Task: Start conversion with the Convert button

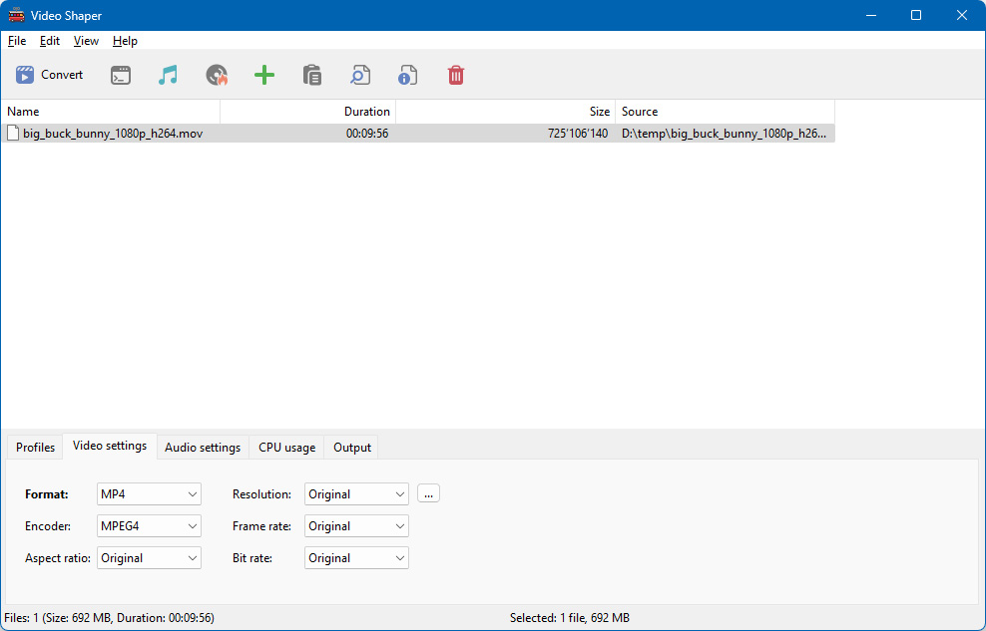Action: coord(49,75)
